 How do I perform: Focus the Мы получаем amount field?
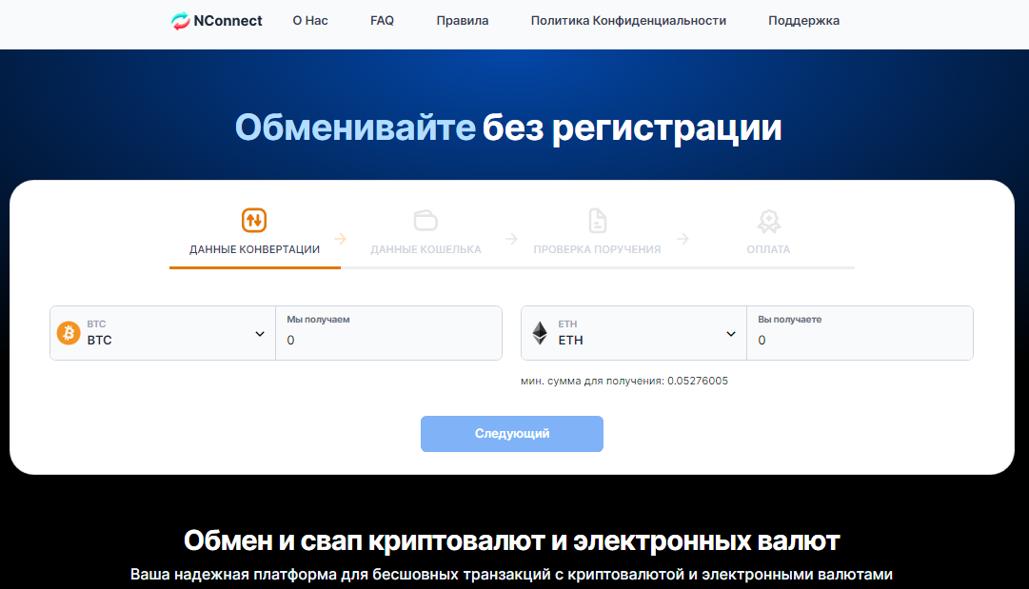(x=389, y=333)
